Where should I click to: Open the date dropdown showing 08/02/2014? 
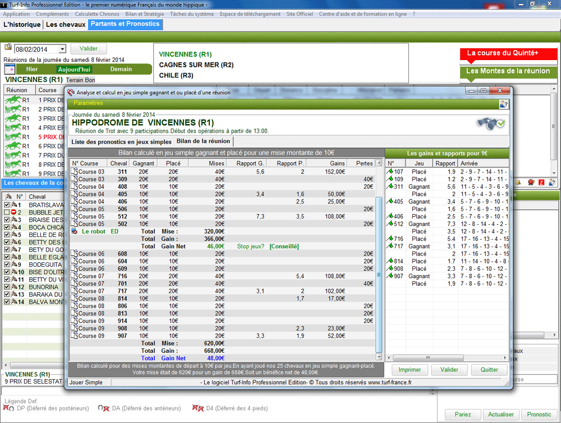(x=62, y=49)
